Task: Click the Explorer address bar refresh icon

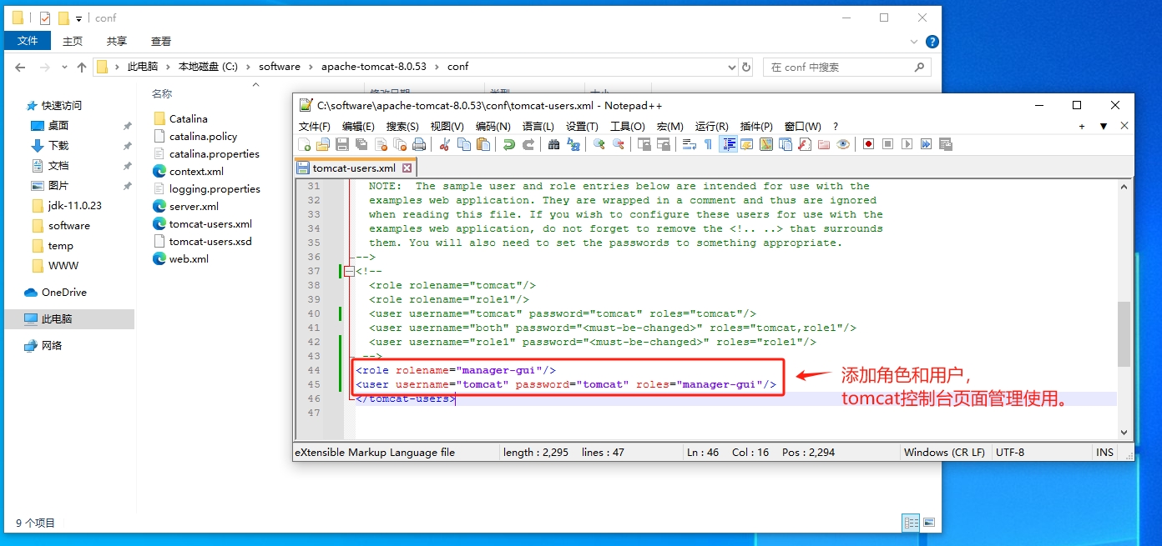Action: (x=746, y=68)
